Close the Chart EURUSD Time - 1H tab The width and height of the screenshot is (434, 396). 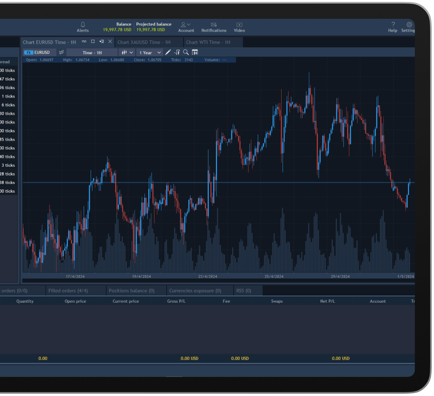[110, 41]
